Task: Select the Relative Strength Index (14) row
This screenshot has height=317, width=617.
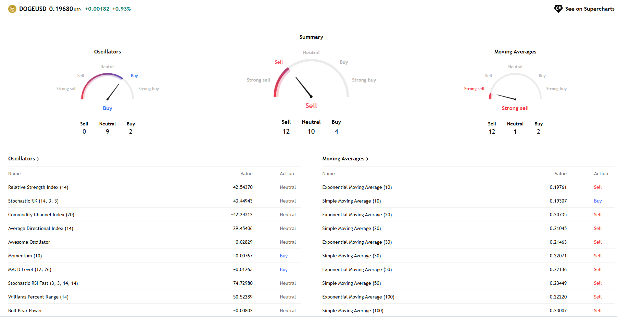Action: coord(38,187)
